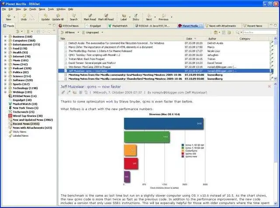
Task: Click the cleanup icon next to the filter bar
Action: (x=229, y=32)
